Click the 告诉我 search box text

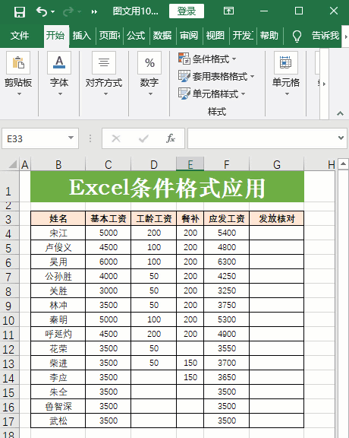coord(325,36)
